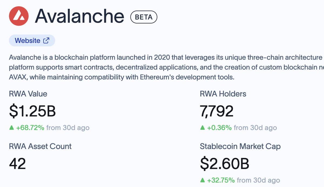This screenshot has width=324, height=187.
Task: Select the RWA Holders label
Action: 223,94
